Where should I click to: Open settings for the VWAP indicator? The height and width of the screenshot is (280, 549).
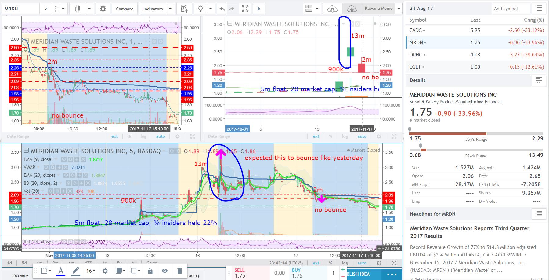coord(53,167)
